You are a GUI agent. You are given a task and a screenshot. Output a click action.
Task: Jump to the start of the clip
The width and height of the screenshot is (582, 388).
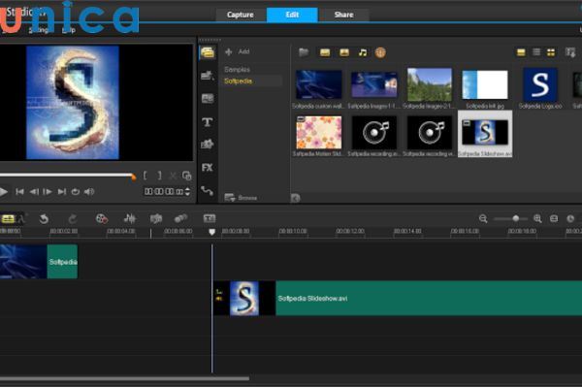(19, 192)
